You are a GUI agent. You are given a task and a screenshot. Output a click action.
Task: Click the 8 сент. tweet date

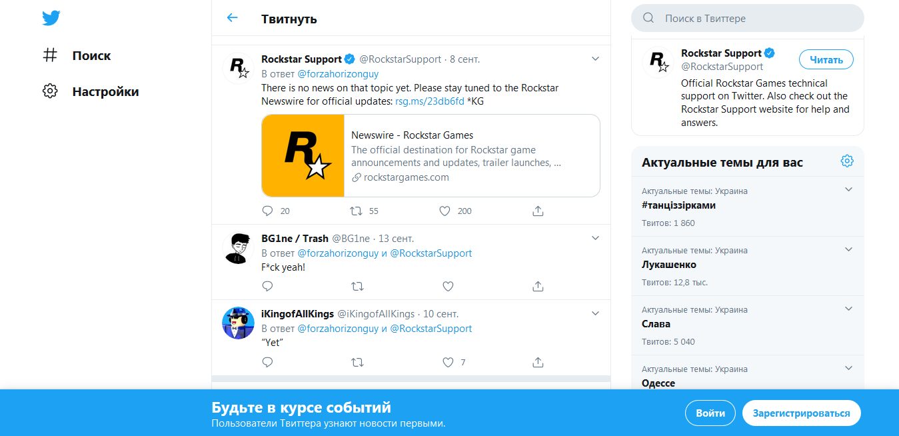464,59
